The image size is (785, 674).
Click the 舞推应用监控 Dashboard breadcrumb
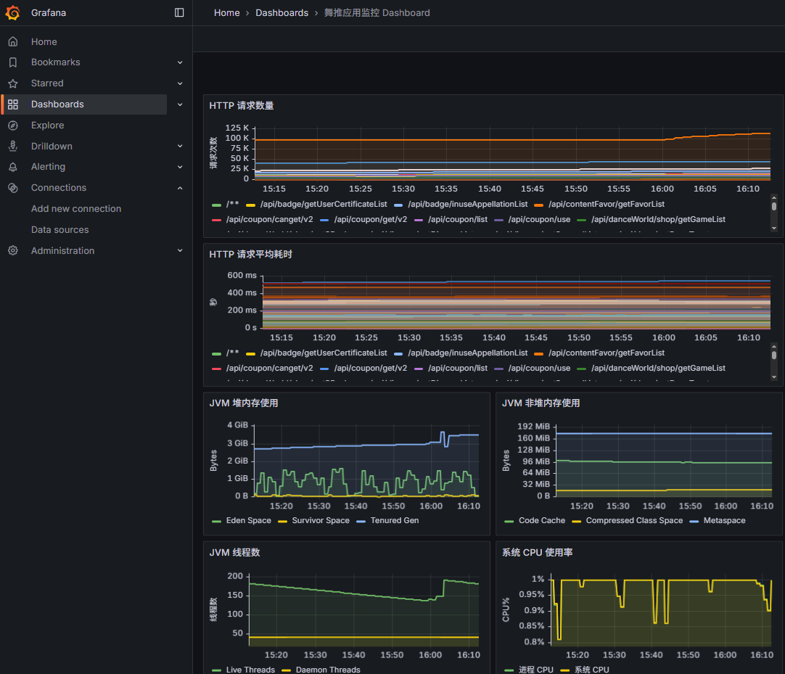[x=377, y=12]
